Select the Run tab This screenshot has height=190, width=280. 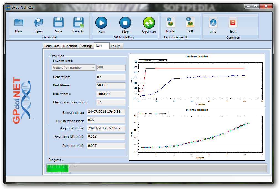(x=101, y=45)
